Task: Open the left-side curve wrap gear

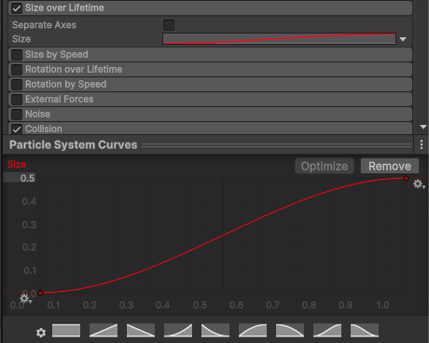Action: (x=25, y=299)
